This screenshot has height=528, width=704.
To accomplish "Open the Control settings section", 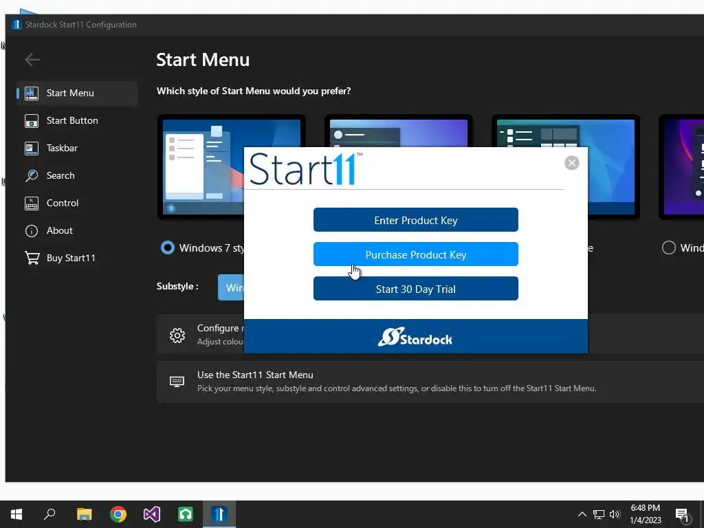I will (77, 203).
